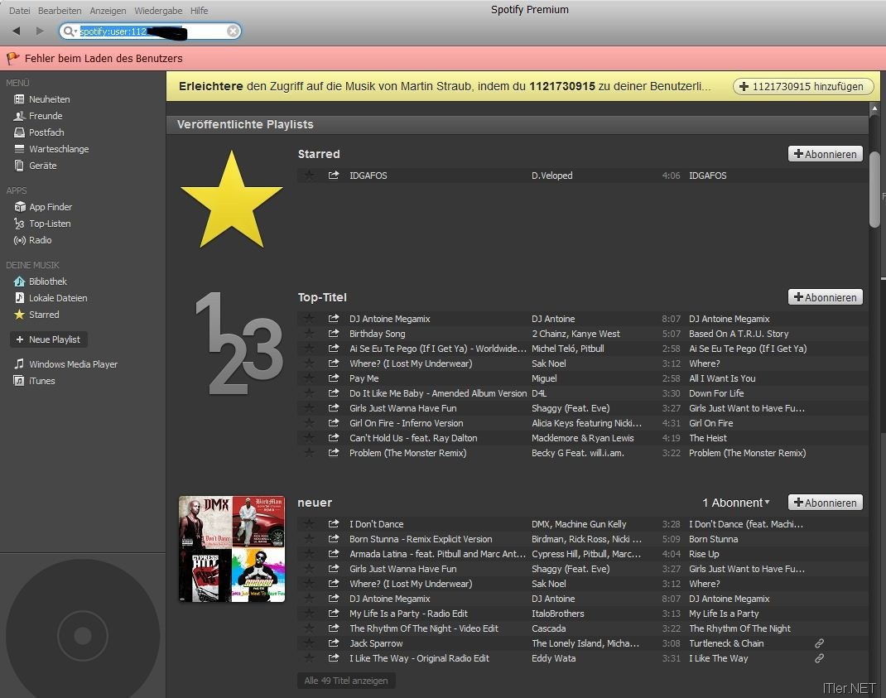Star Girl On Fire - Inferno Version
The width and height of the screenshot is (886, 698).
(309, 423)
